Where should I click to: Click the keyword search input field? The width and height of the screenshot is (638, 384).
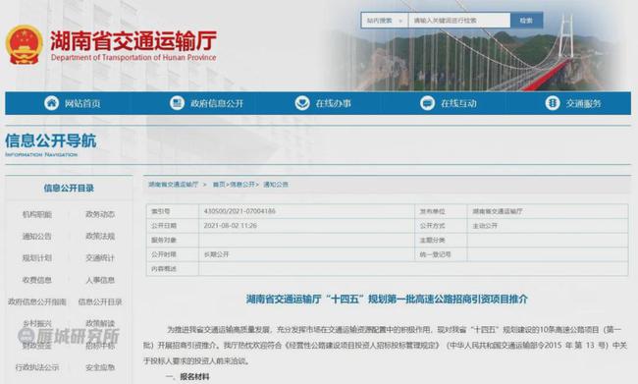459,21
